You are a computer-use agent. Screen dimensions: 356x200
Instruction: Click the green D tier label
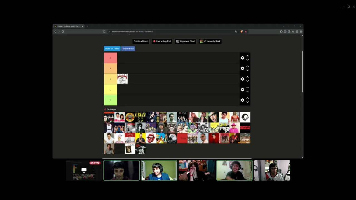click(110, 100)
